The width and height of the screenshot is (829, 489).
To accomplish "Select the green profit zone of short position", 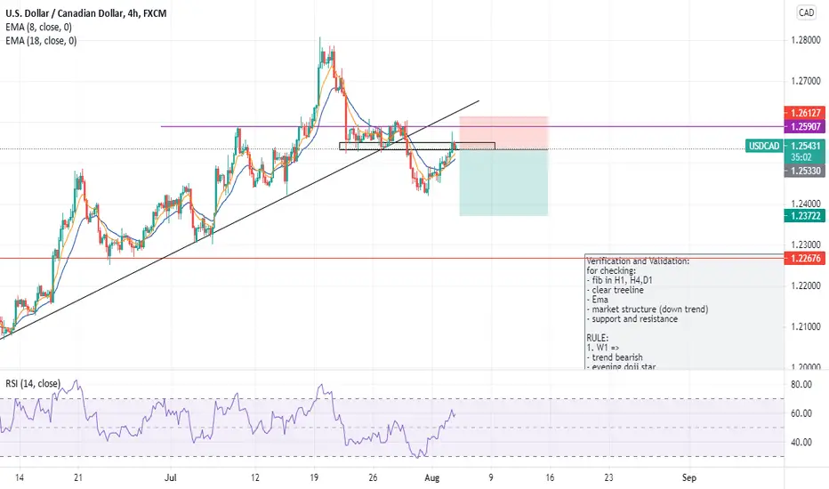I will [x=503, y=183].
